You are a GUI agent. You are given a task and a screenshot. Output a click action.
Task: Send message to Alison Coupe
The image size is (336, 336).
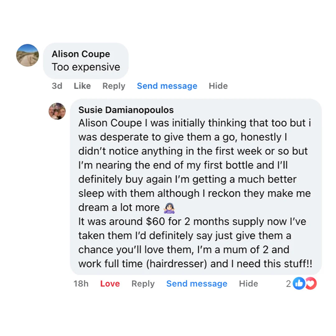click(167, 86)
